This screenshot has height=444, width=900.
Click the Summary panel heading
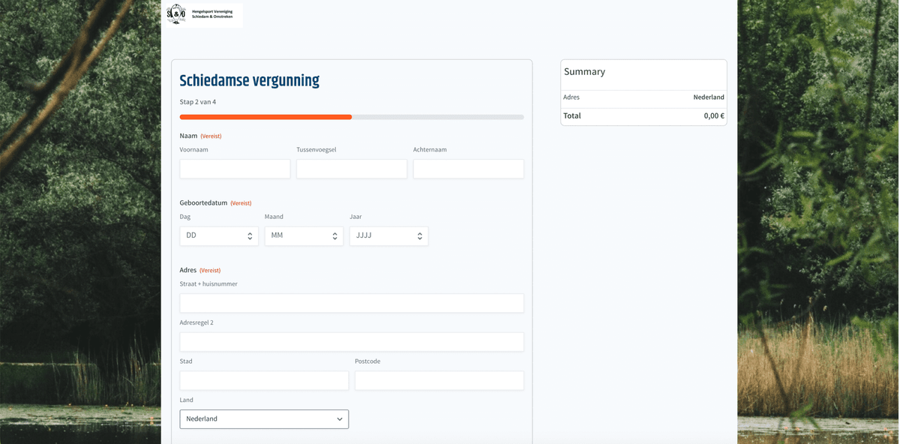(584, 72)
